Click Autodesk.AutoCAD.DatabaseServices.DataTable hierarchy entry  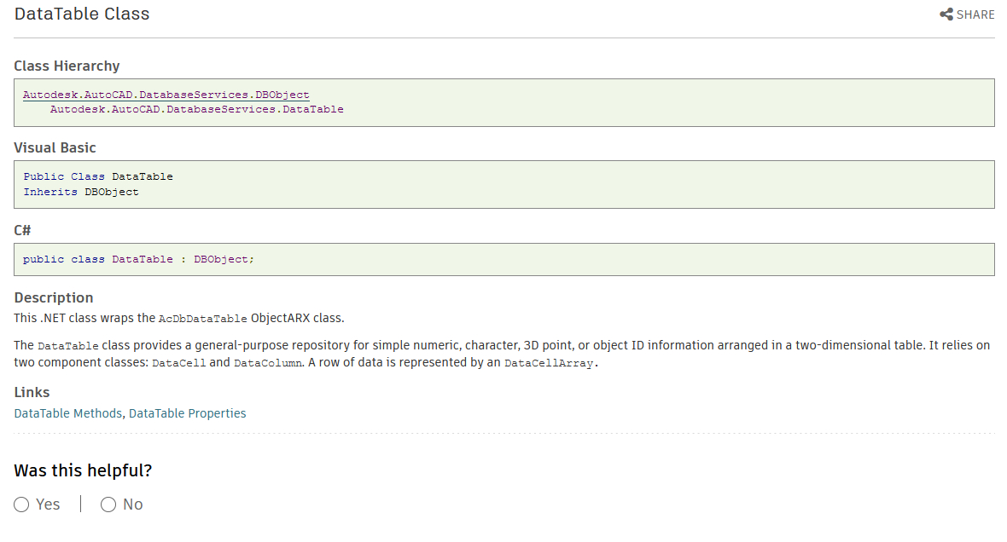point(196,109)
